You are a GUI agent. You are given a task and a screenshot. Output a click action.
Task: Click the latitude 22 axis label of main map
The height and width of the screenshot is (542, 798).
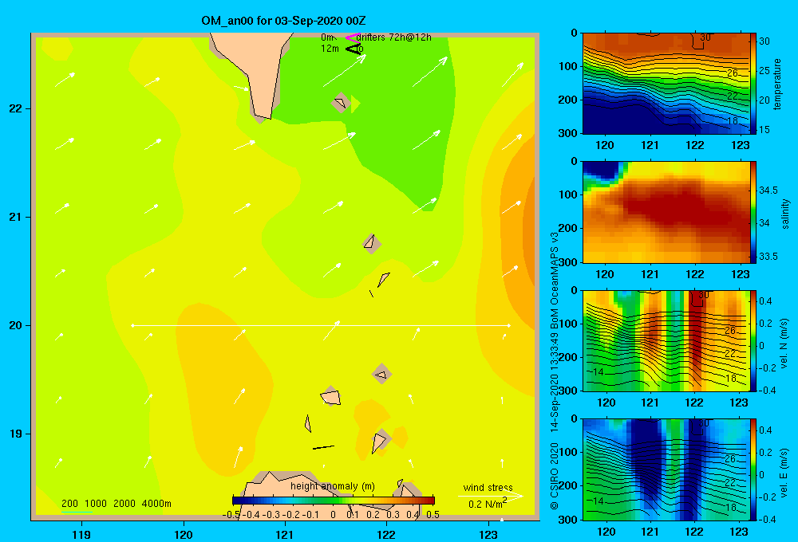coord(16,109)
